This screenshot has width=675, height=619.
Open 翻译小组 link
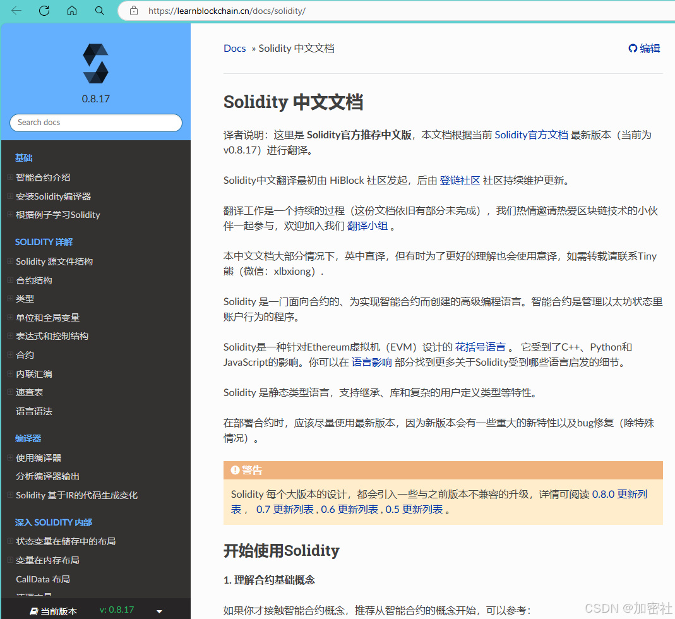[367, 225]
